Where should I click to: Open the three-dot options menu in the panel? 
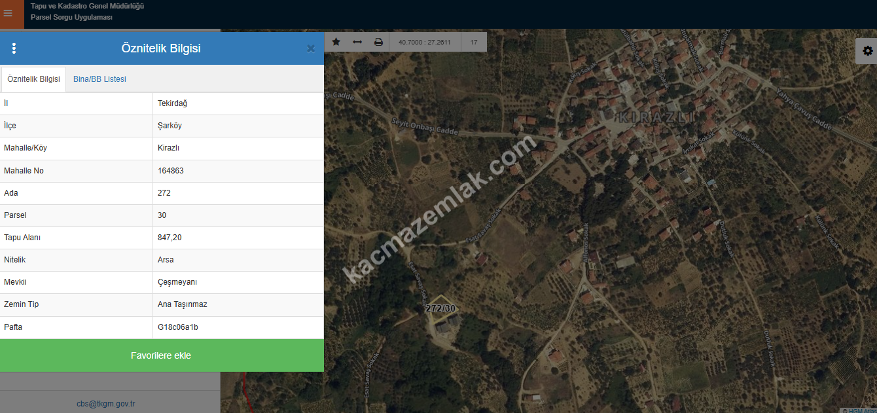coord(14,48)
